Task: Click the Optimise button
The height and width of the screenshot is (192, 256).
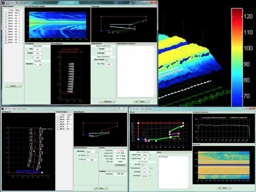Action: point(106,101)
